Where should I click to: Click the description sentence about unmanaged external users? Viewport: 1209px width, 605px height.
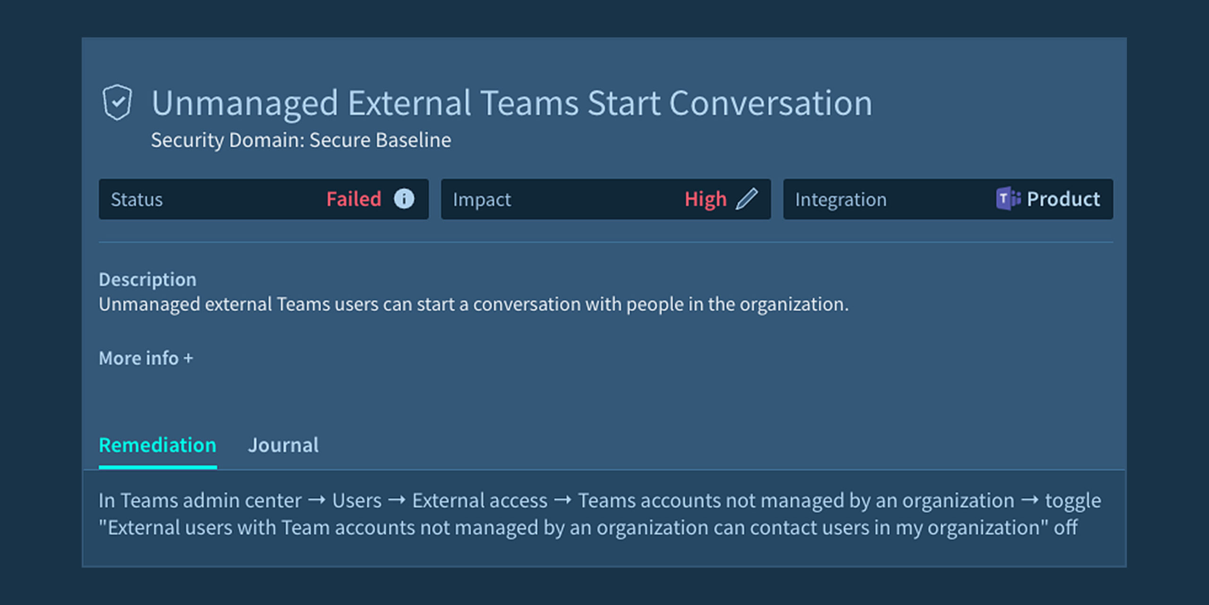473,304
